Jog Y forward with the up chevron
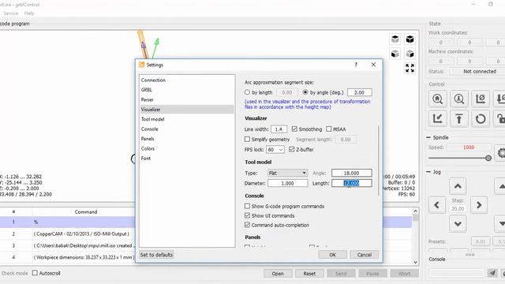 coord(458,186)
